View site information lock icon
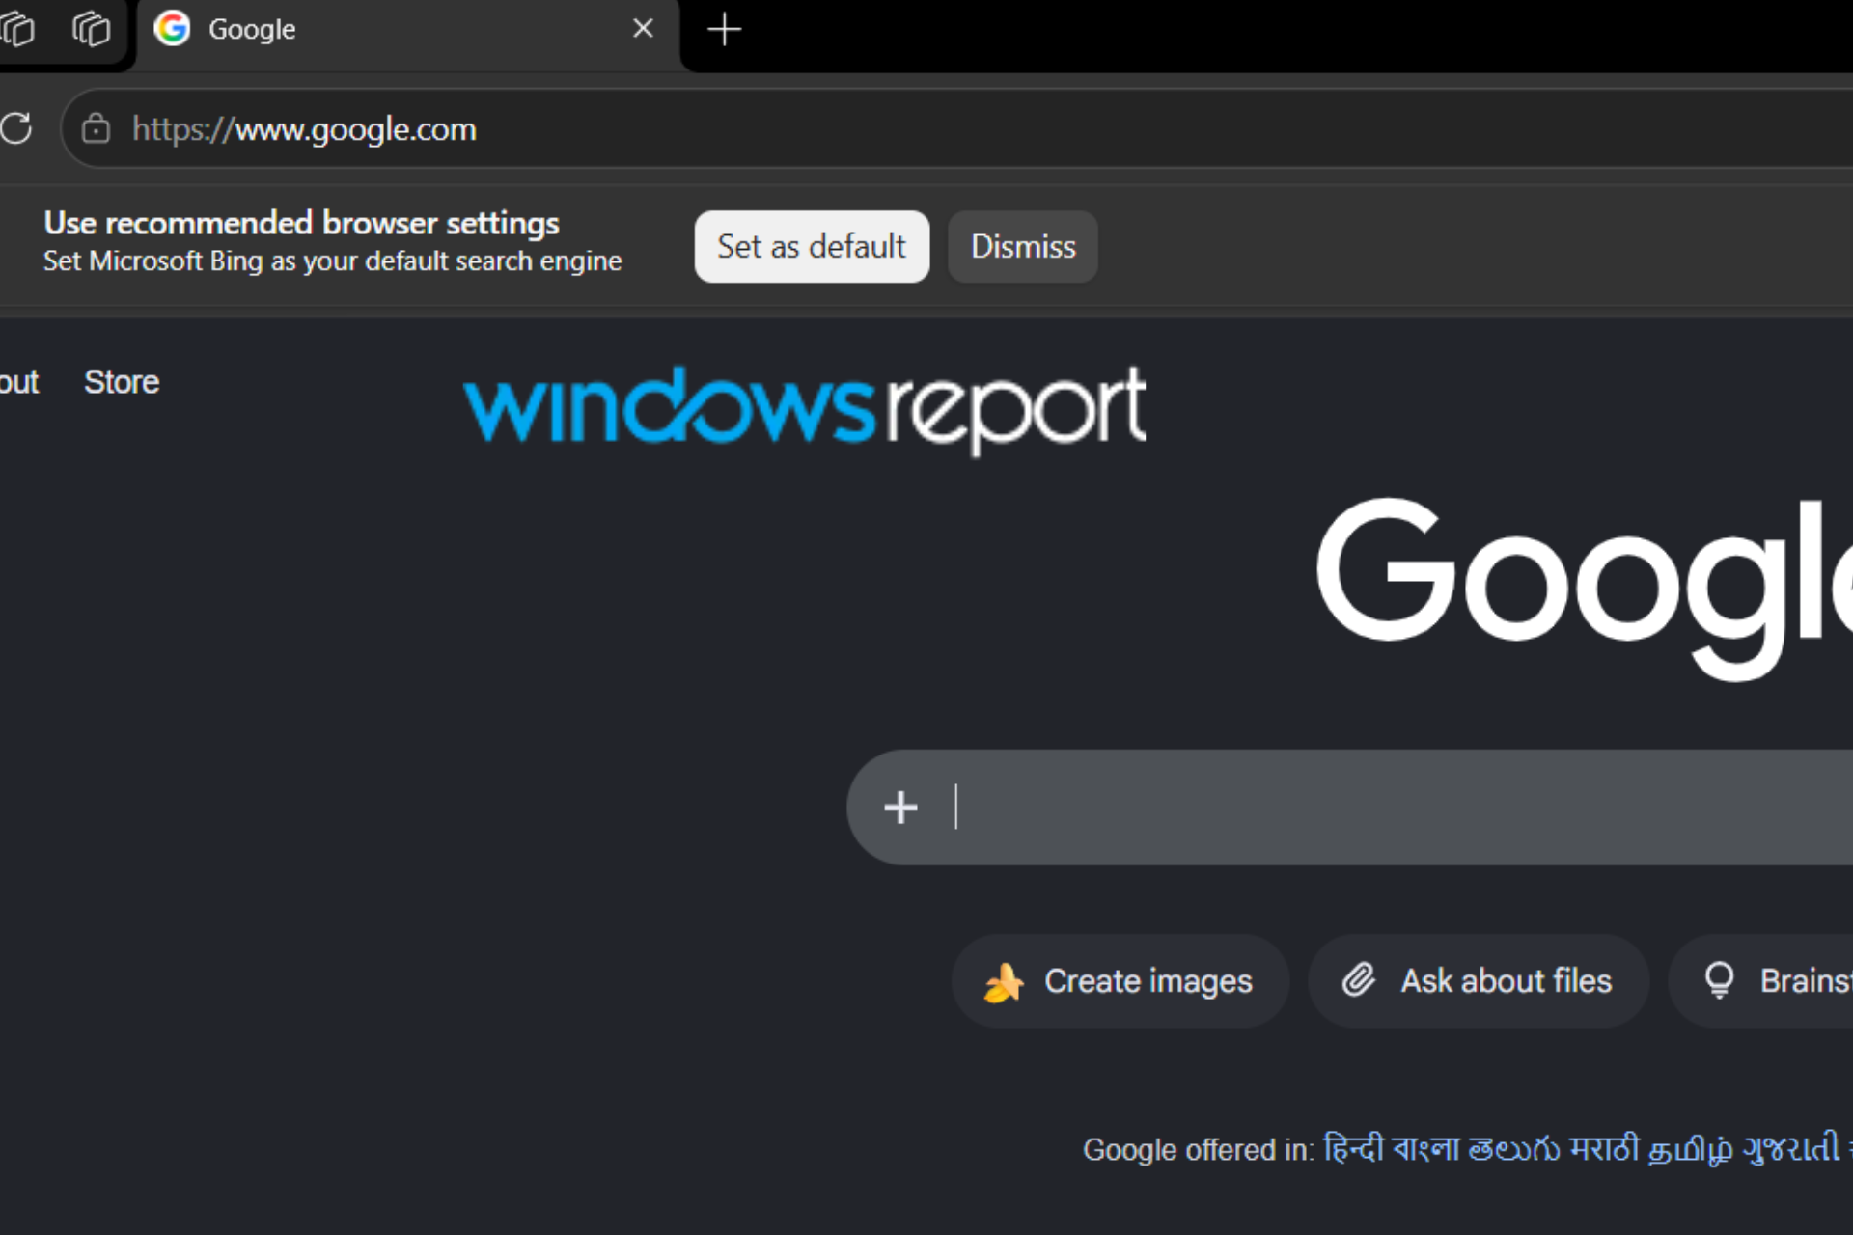The width and height of the screenshot is (1853, 1235). pyautogui.click(x=96, y=128)
